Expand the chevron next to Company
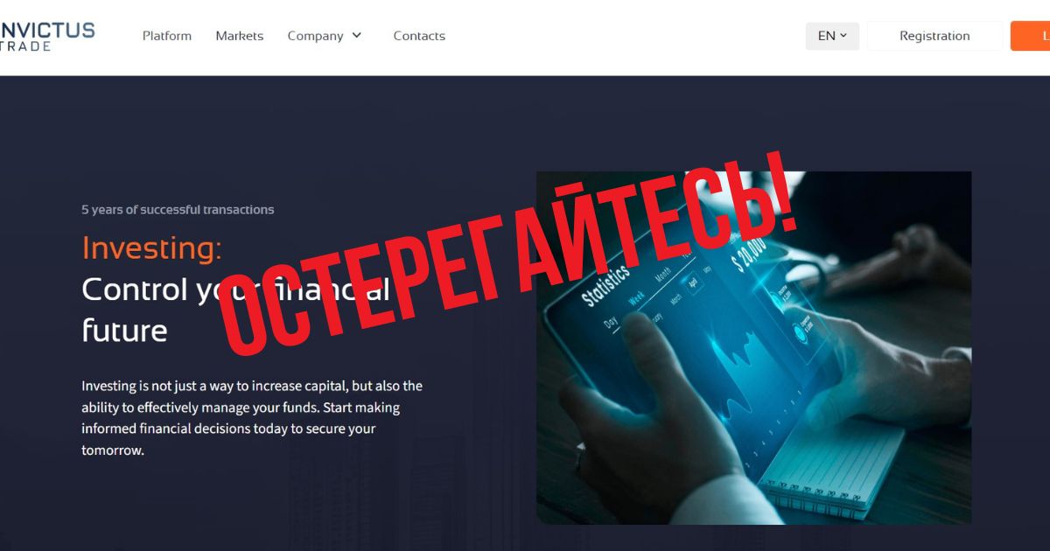This screenshot has height=551, width=1050. (x=356, y=36)
